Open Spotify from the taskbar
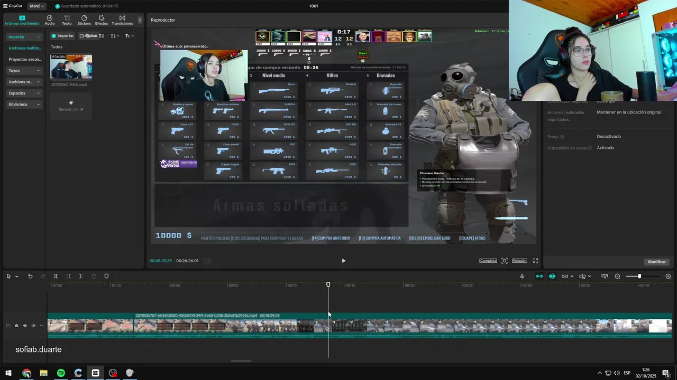 pyautogui.click(x=61, y=373)
